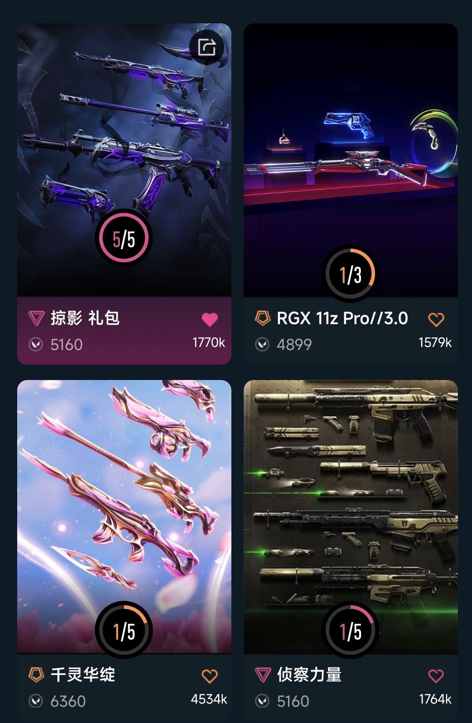Click the VP currency icon next to 4899
Screen dimensions: 472x723
(262, 344)
